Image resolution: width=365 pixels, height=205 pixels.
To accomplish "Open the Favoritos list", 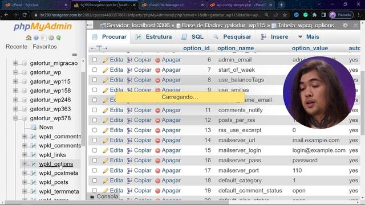I will pos(44,47).
